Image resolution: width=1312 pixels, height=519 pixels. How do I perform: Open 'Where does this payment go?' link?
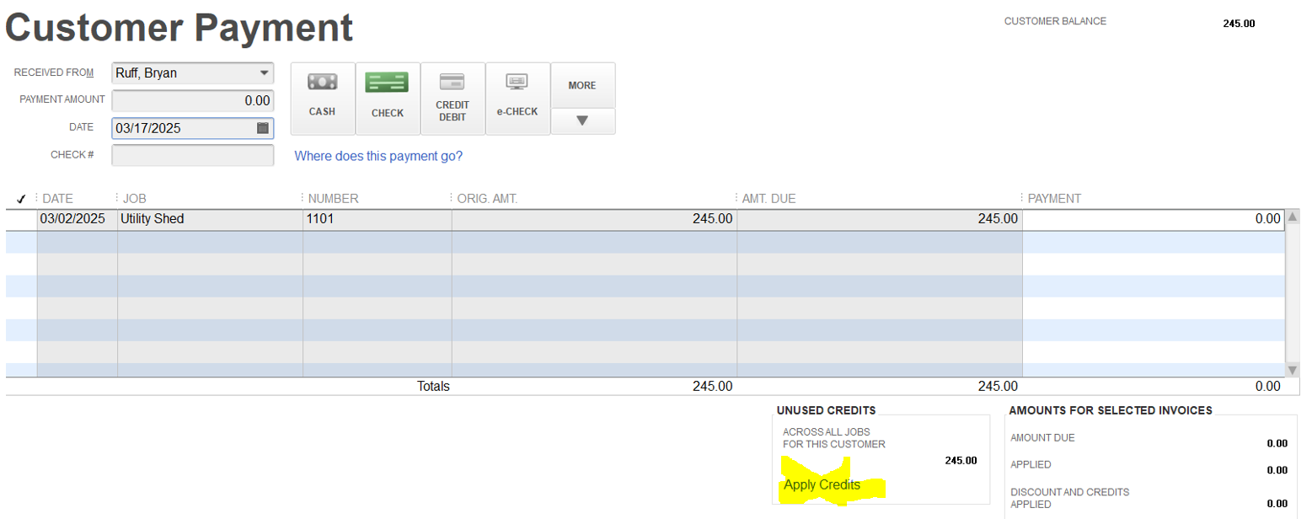(x=378, y=156)
